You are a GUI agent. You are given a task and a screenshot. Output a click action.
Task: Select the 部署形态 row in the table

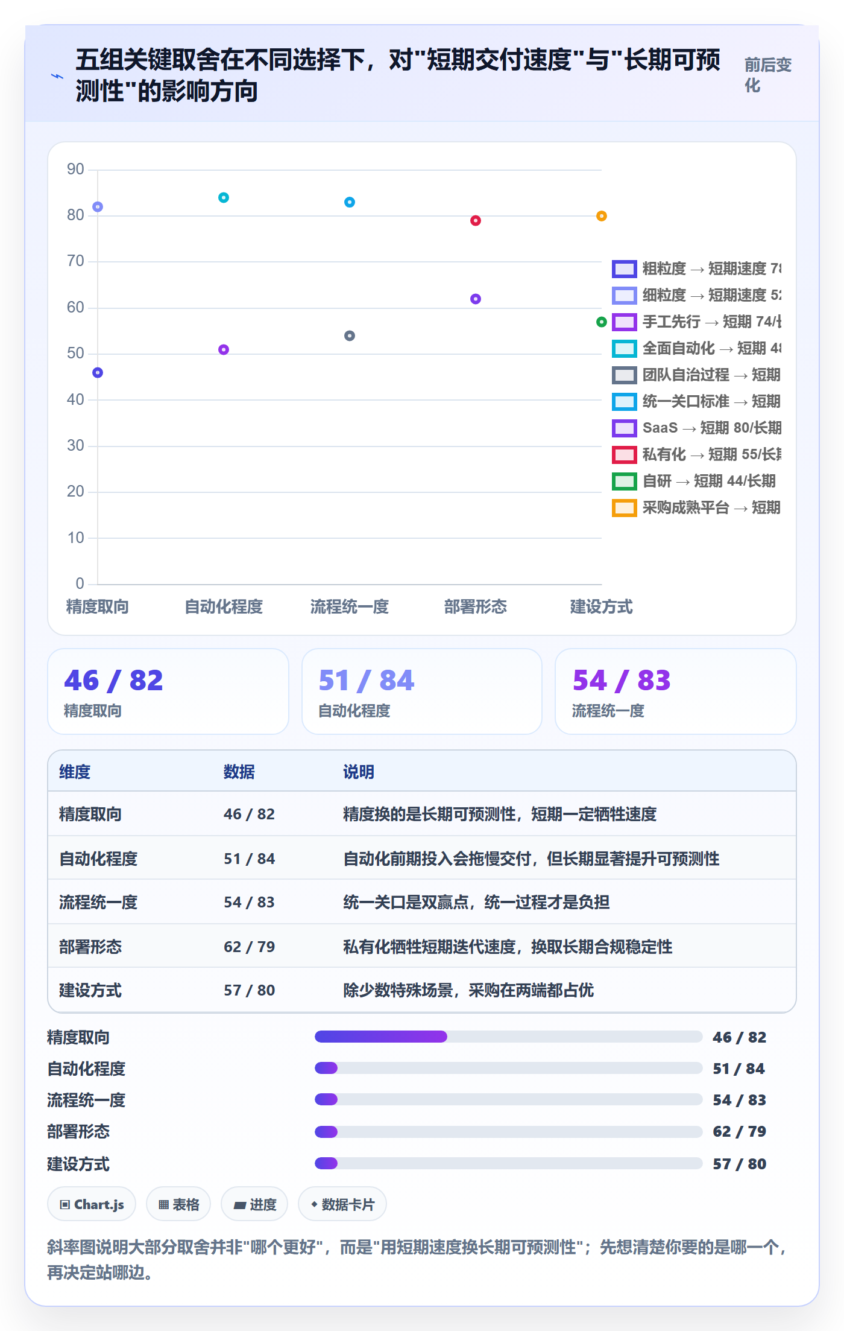(422, 946)
